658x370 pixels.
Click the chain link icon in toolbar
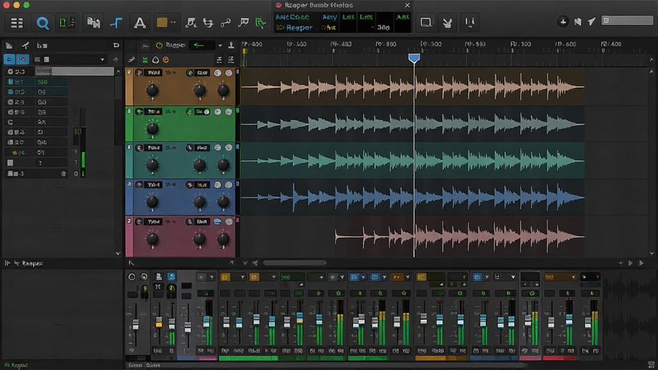click(226, 22)
